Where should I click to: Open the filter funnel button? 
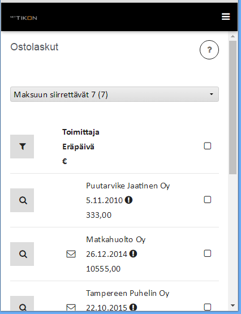[x=22, y=147]
